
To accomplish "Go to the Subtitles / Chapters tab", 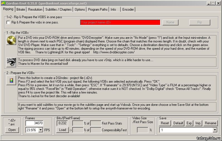I will (x=58, y=9).
